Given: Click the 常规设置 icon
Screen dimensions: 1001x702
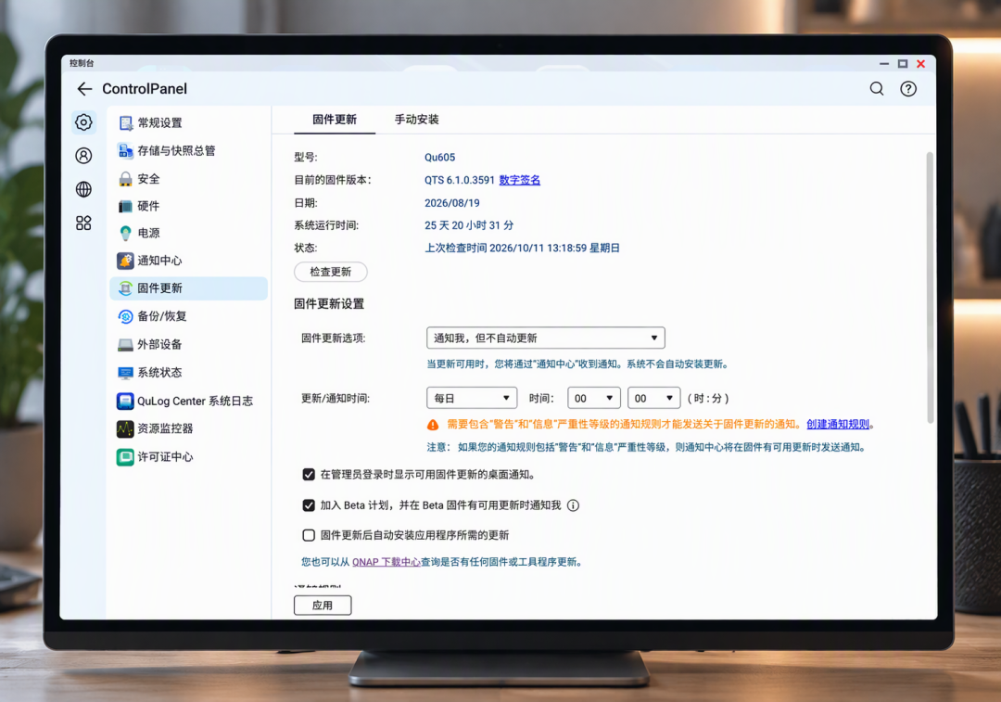Looking at the screenshot, I should [126, 122].
